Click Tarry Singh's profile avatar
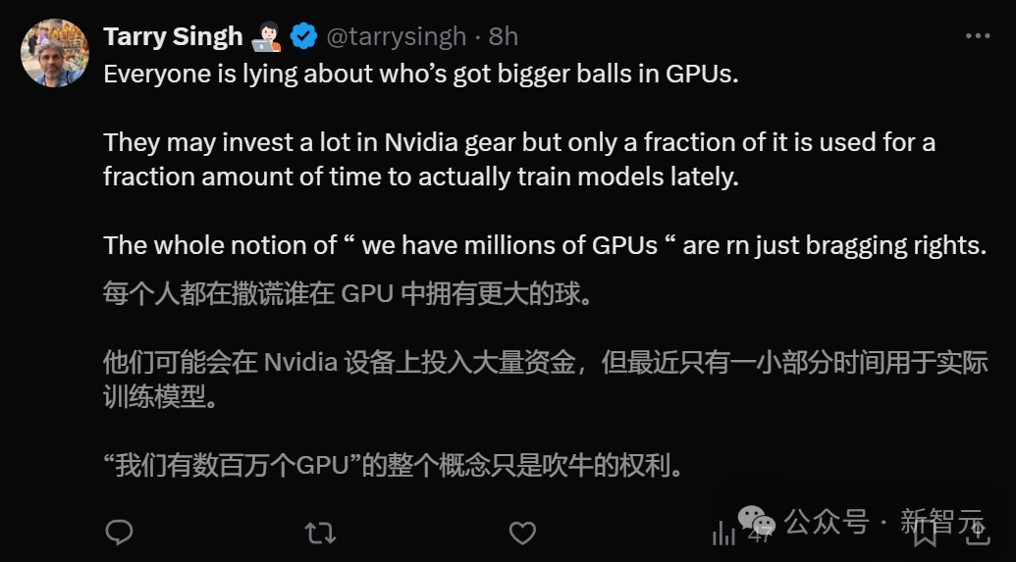The image size is (1016, 562). pyautogui.click(x=54, y=52)
